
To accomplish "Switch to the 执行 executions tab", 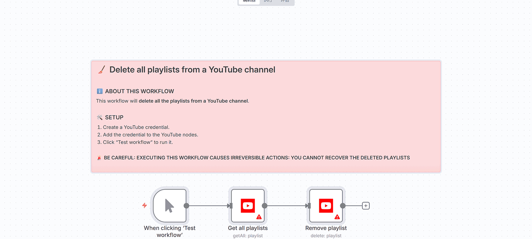I will click(x=268, y=1).
